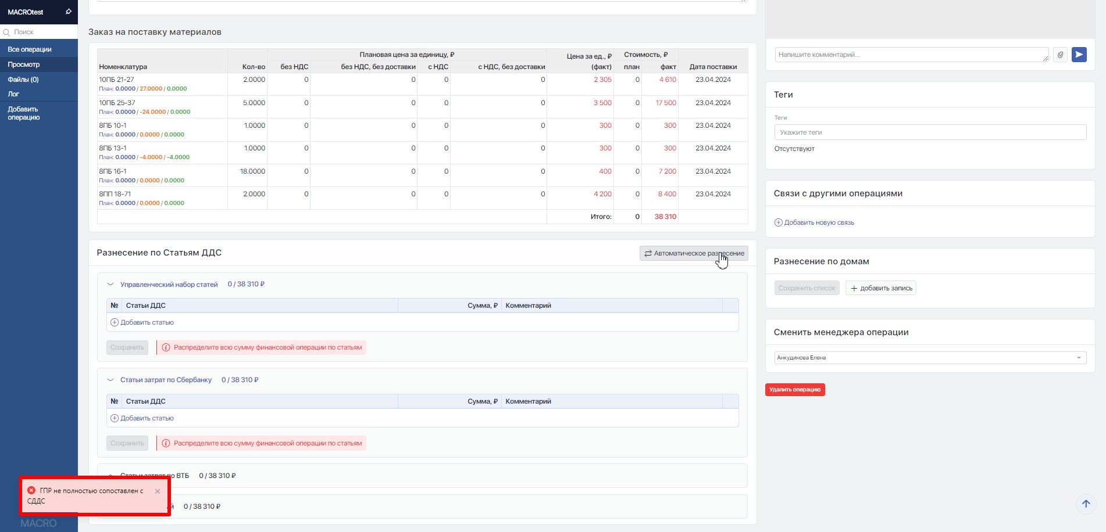Send comment with blue arrow button
The image size is (1106, 532).
click(1079, 55)
